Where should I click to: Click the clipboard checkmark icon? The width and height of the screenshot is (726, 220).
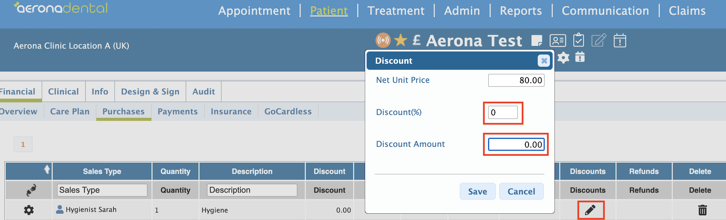click(x=579, y=40)
